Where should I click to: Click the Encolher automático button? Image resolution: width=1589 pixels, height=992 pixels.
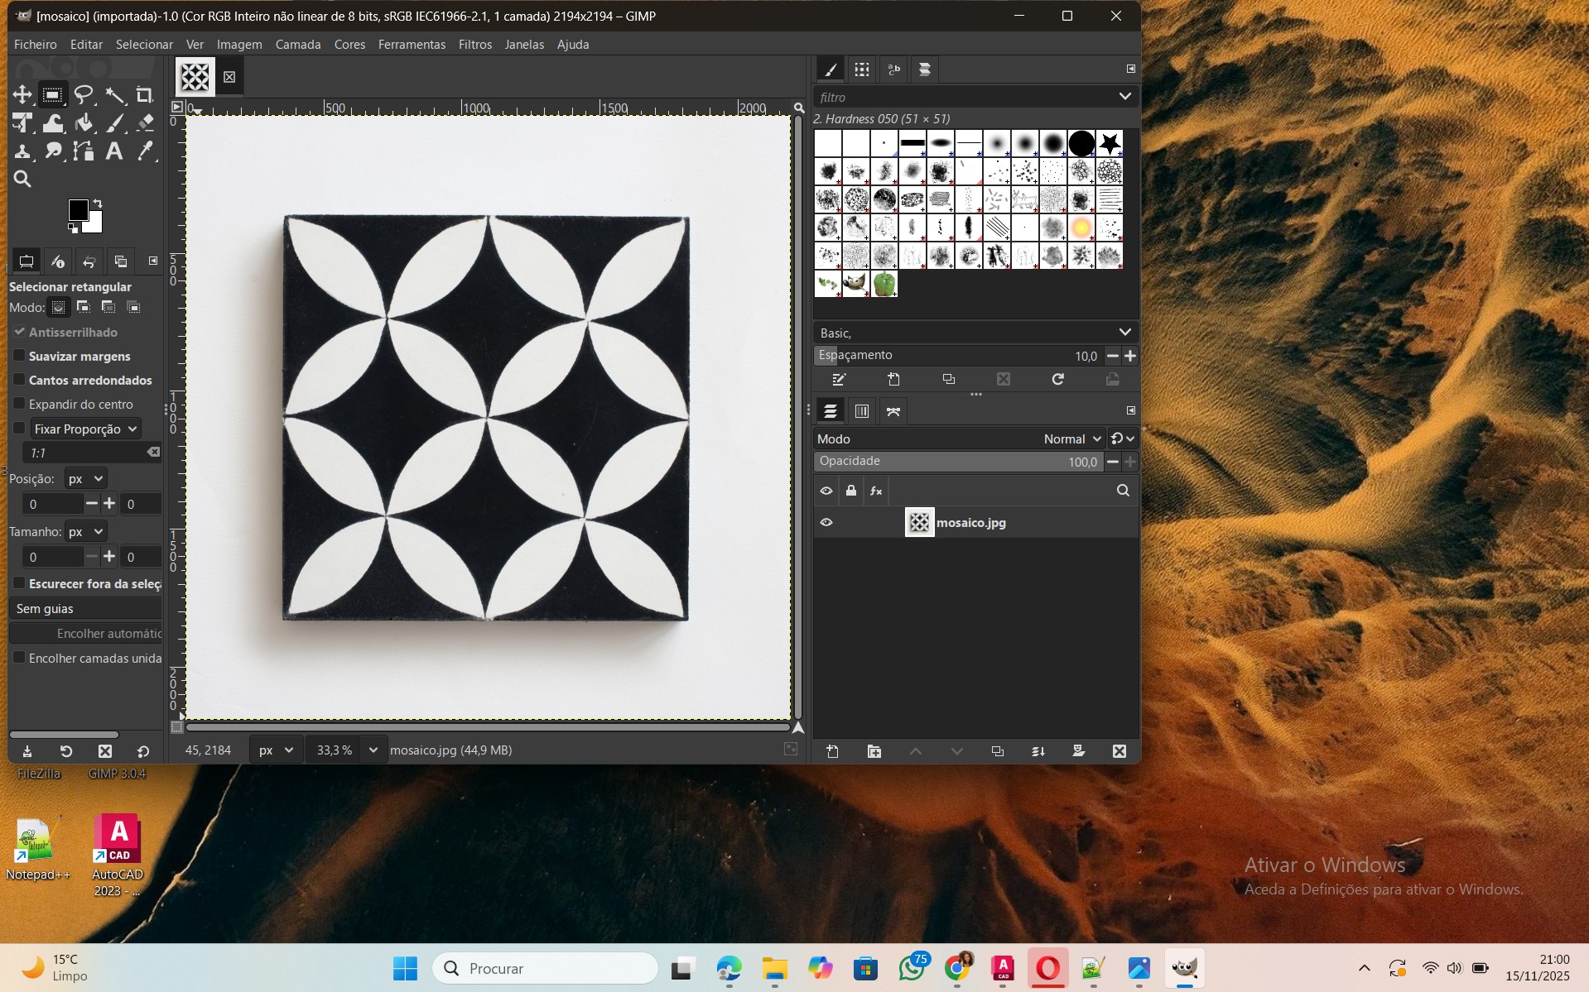point(86,633)
